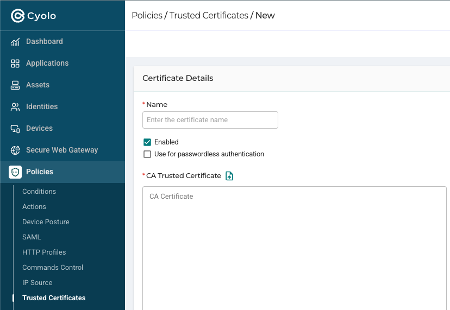
Task: Click the Assets server icon
Action: 15,85
